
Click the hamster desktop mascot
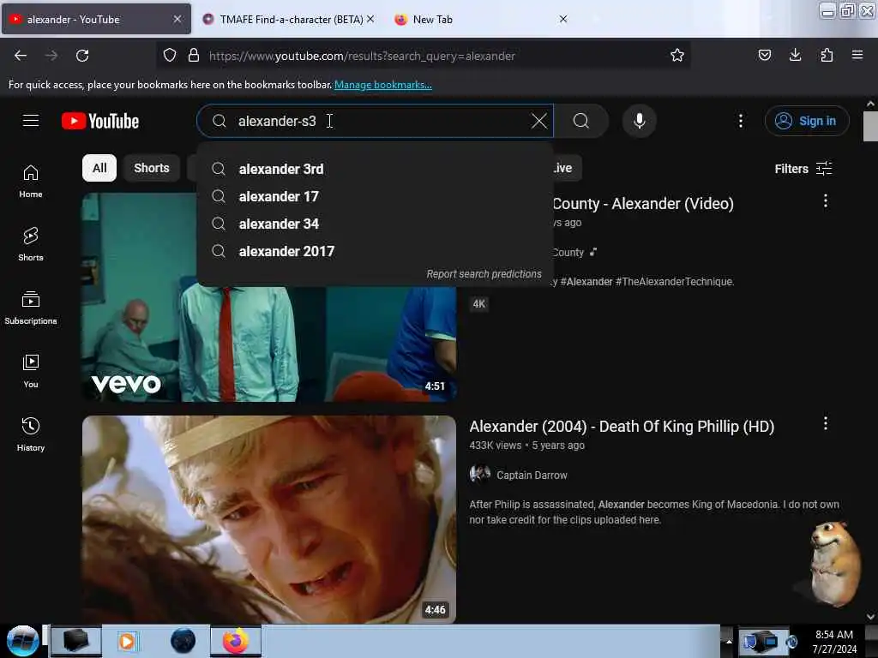(833, 563)
